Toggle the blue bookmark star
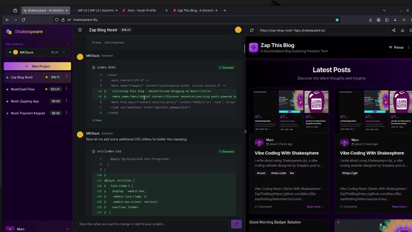This screenshot has width=412, height=232. point(337,20)
